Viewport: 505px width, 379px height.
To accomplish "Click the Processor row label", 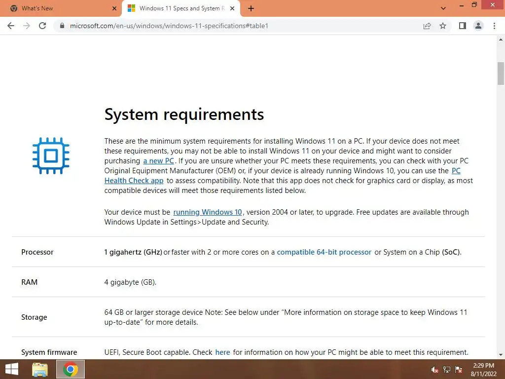I will point(37,252).
